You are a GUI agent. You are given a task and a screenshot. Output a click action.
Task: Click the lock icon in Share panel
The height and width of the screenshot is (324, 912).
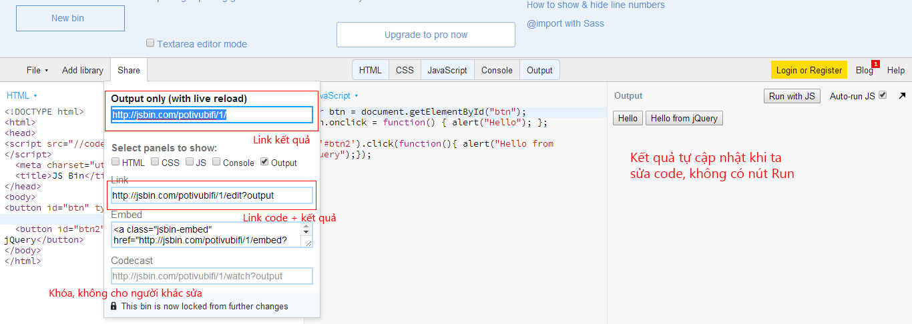(x=113, y=306)
